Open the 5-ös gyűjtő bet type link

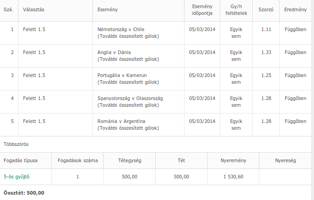[19, 177]
